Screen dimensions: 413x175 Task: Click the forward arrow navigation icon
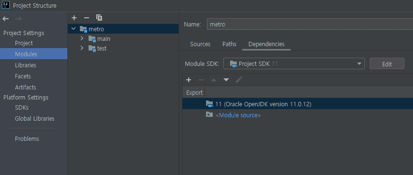pyautogui.click(x=18, y=19)
